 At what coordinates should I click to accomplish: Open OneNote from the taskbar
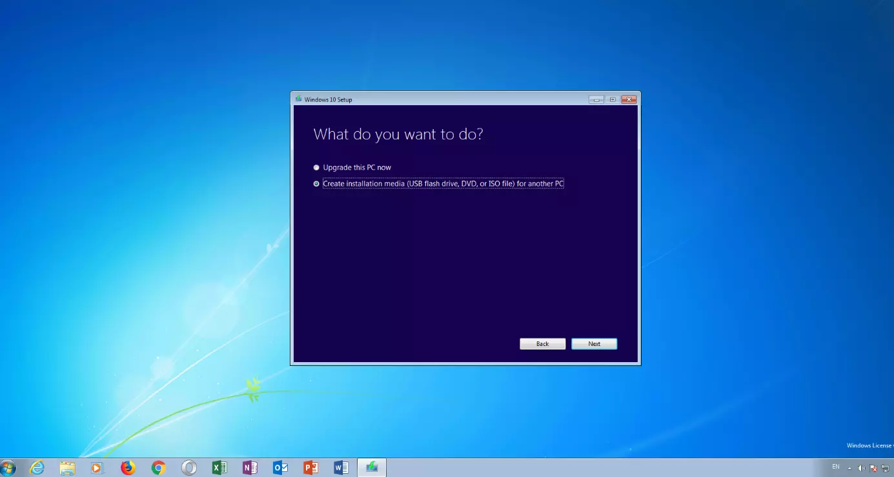[250, 468]
